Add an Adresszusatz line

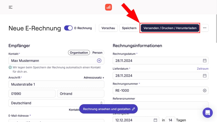coord(94,78)
